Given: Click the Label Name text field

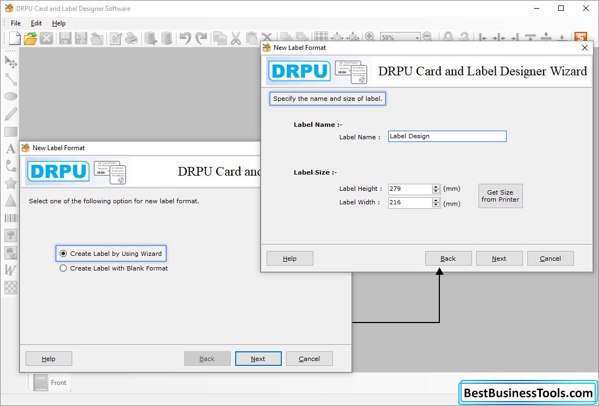Looking at the screenshot, I should [x=447, y=137].
